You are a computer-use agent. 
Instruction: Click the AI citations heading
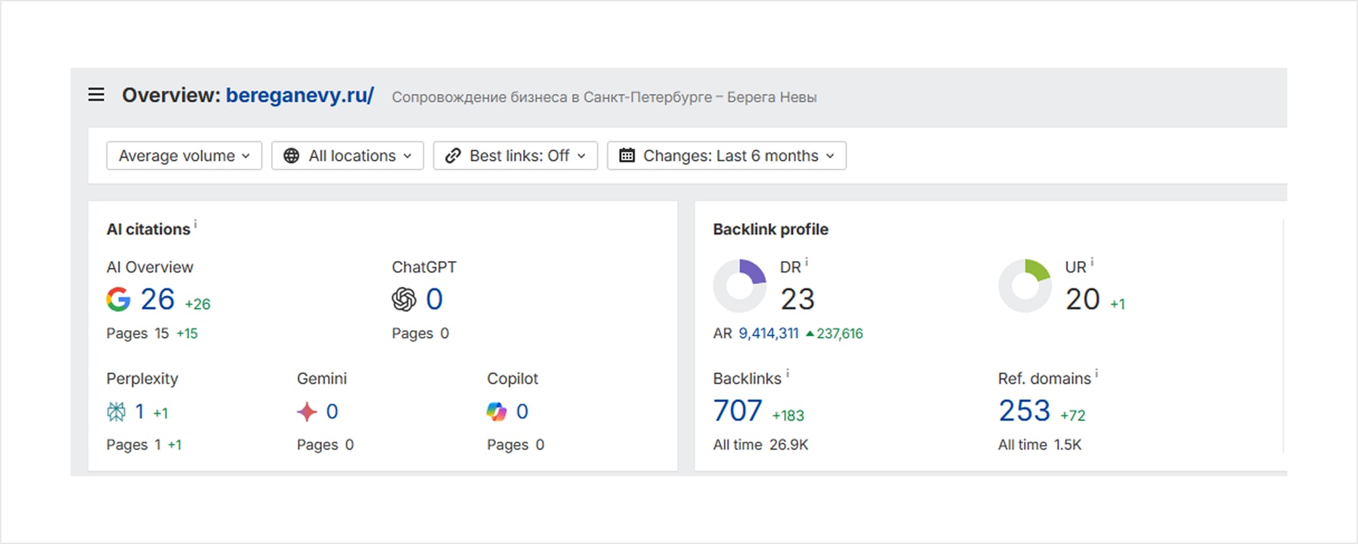click(x=148, y=229)
